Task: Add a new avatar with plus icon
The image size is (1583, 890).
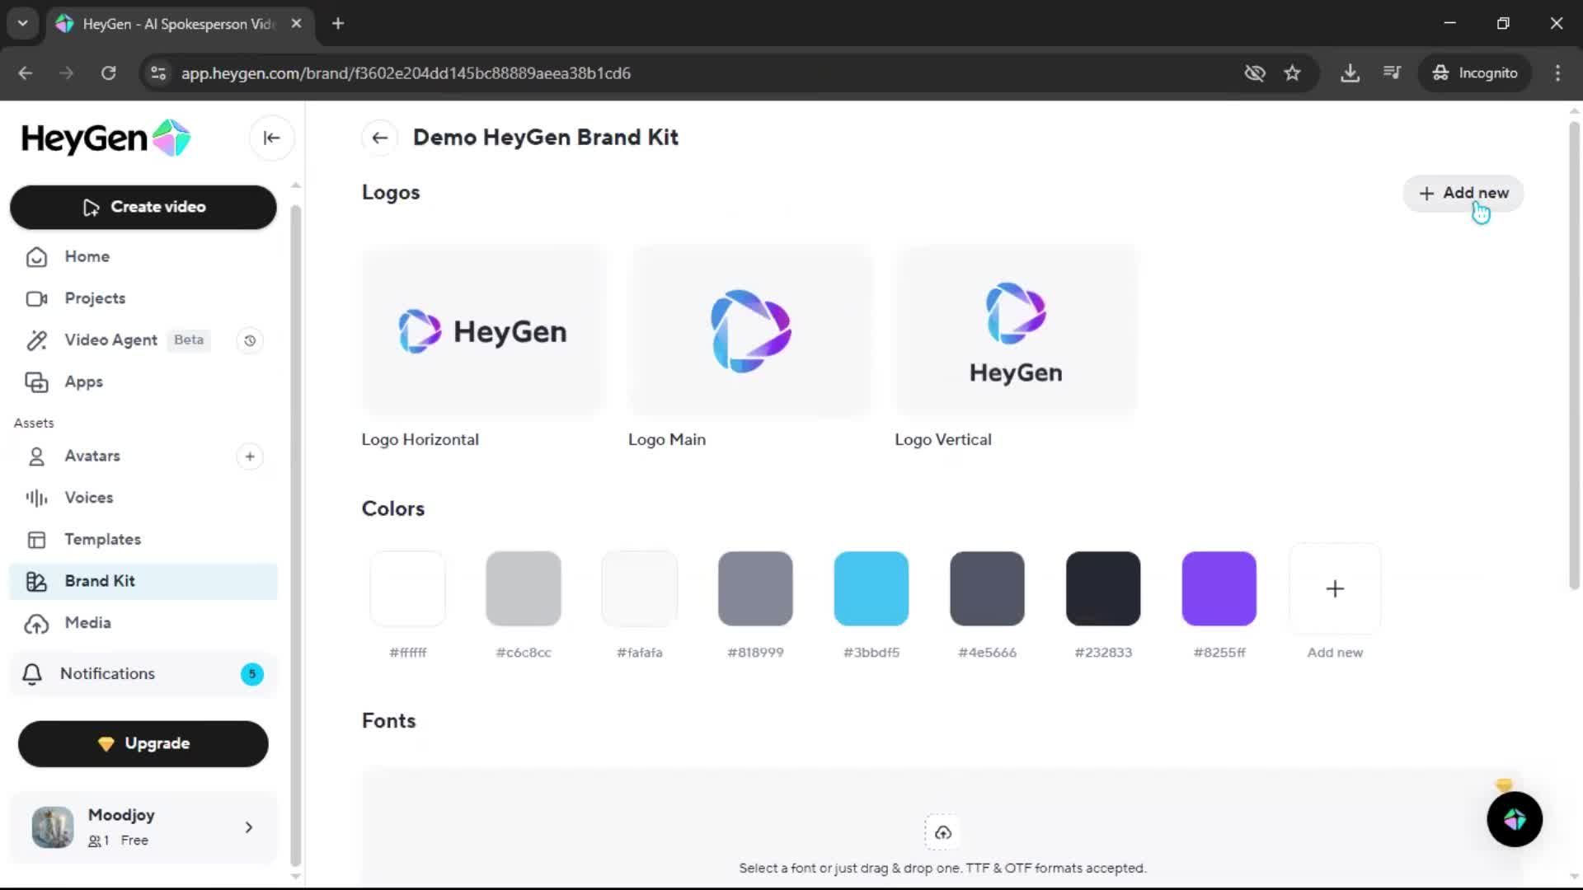Action: coord(250,457)
